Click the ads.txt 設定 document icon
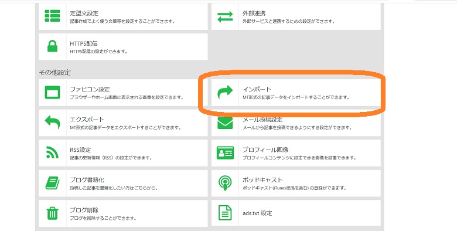This screenshot has width=457, height=231. click(225, 213)
